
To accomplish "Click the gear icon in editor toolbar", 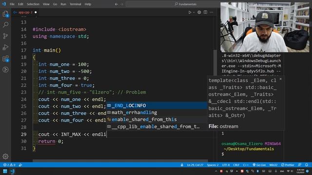I will (199, 12).
